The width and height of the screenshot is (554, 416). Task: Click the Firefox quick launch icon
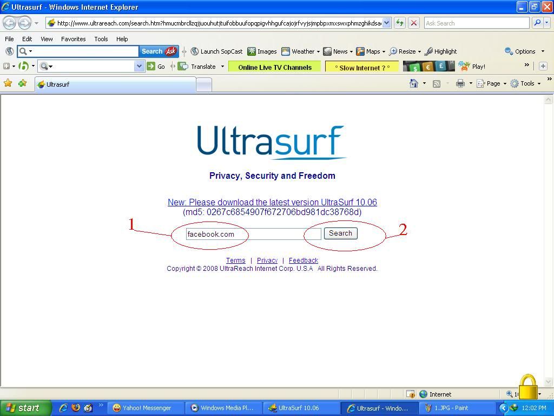76,408
